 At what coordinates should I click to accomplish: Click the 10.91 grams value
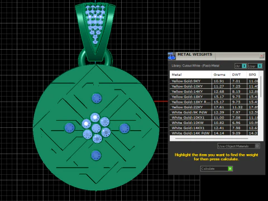coord(219,81)
